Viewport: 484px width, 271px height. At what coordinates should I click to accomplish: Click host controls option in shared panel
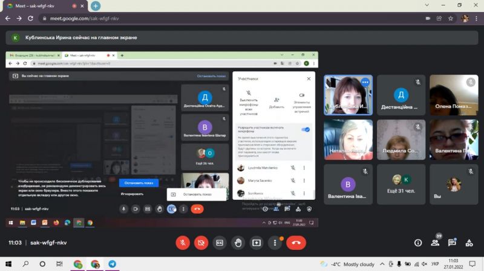point(301,103)
